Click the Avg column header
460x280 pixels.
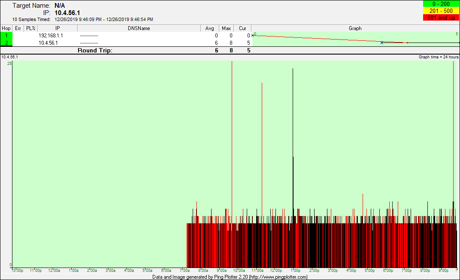[210, 28]
